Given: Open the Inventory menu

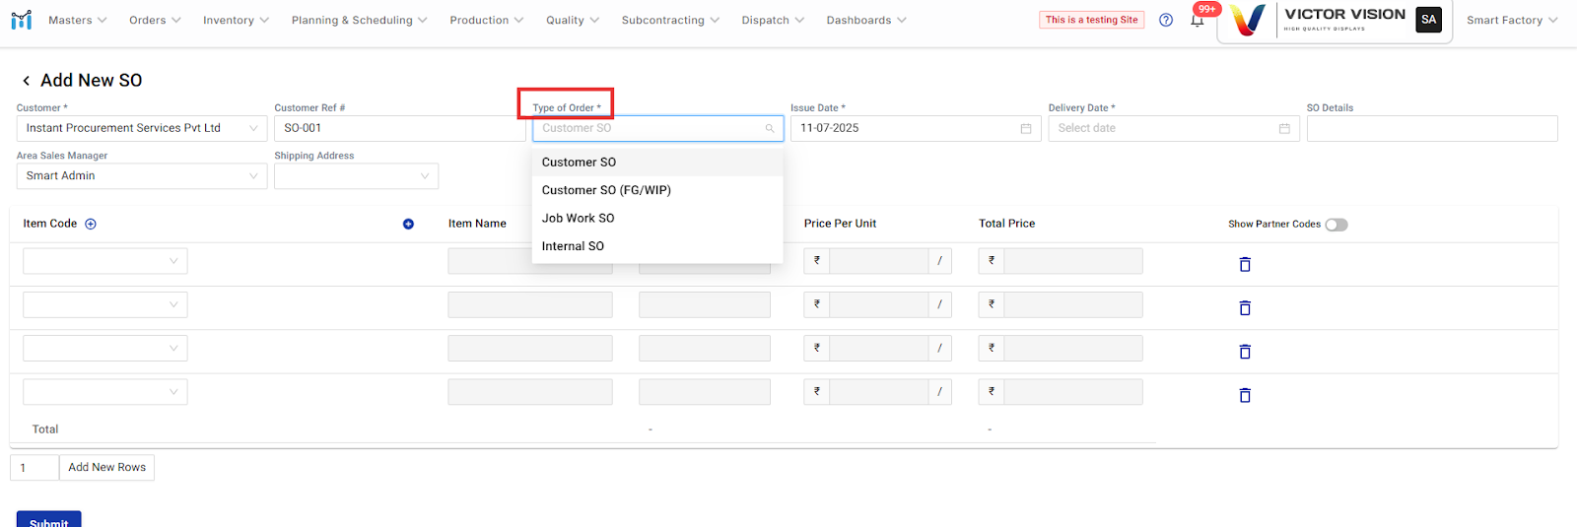Looking at the screenshot, I should click(236, 20).
